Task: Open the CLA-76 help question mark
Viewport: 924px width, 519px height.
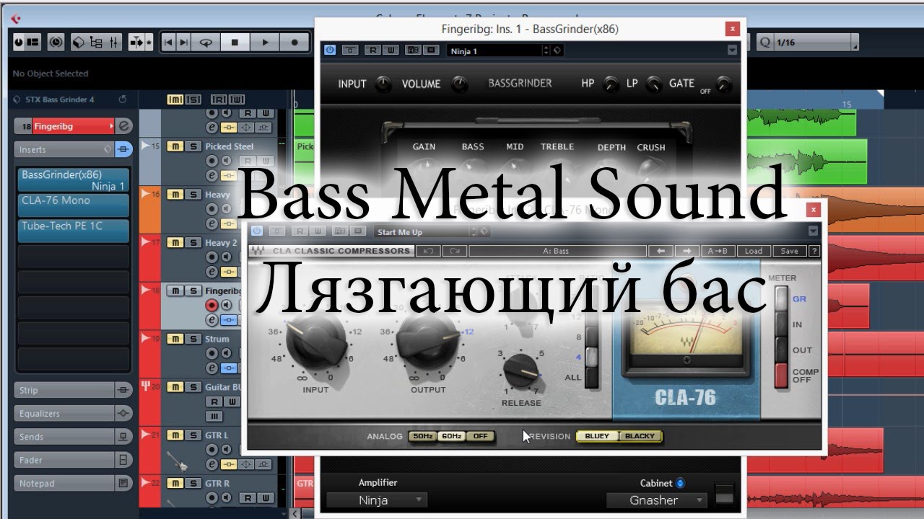Action: pyautogui.click(x=814, y=251)
